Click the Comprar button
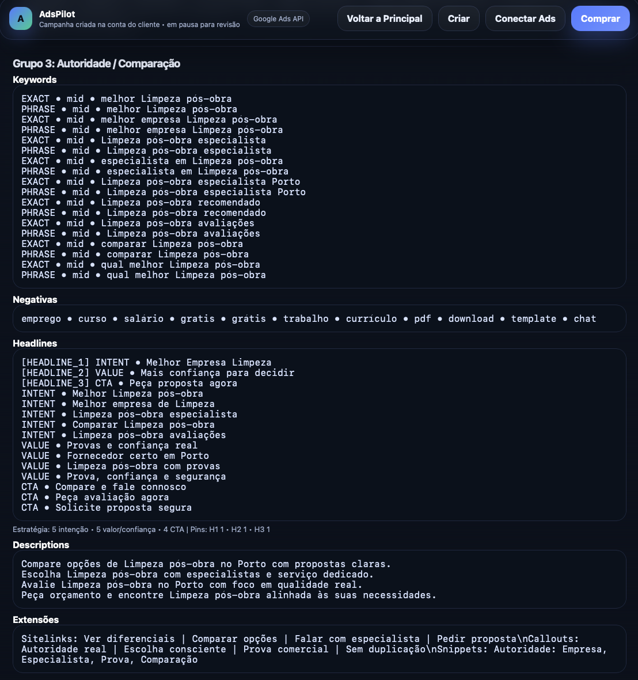This screenshot has width=638, height=680. tap(600, 18)
